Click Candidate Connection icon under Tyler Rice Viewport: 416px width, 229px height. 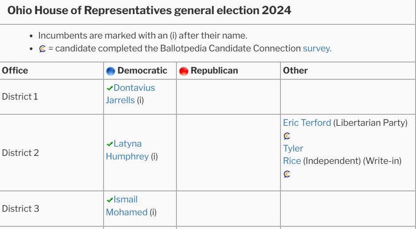[287, 174]
